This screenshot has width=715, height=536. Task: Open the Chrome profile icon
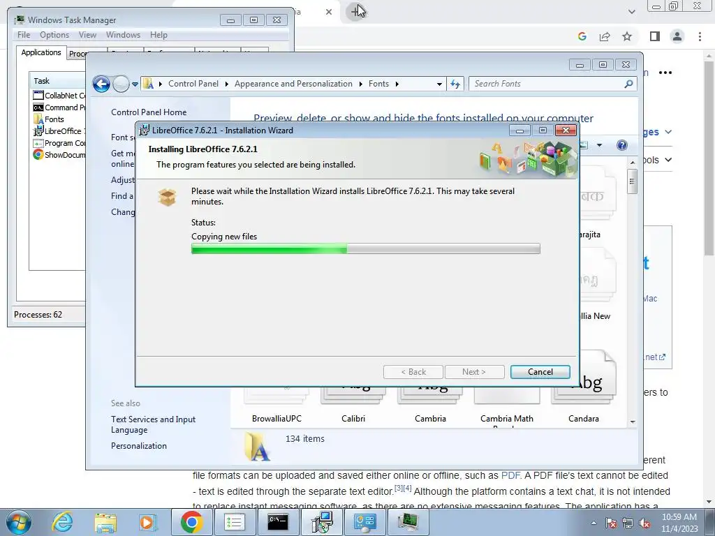click(x=677, y=36)
